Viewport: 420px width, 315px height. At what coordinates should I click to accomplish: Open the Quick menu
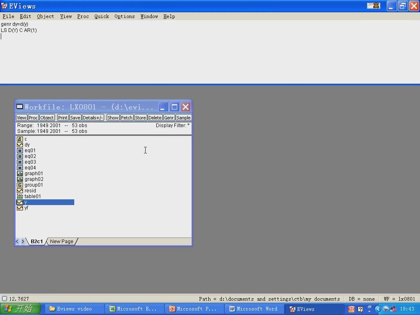pos(102,16)
